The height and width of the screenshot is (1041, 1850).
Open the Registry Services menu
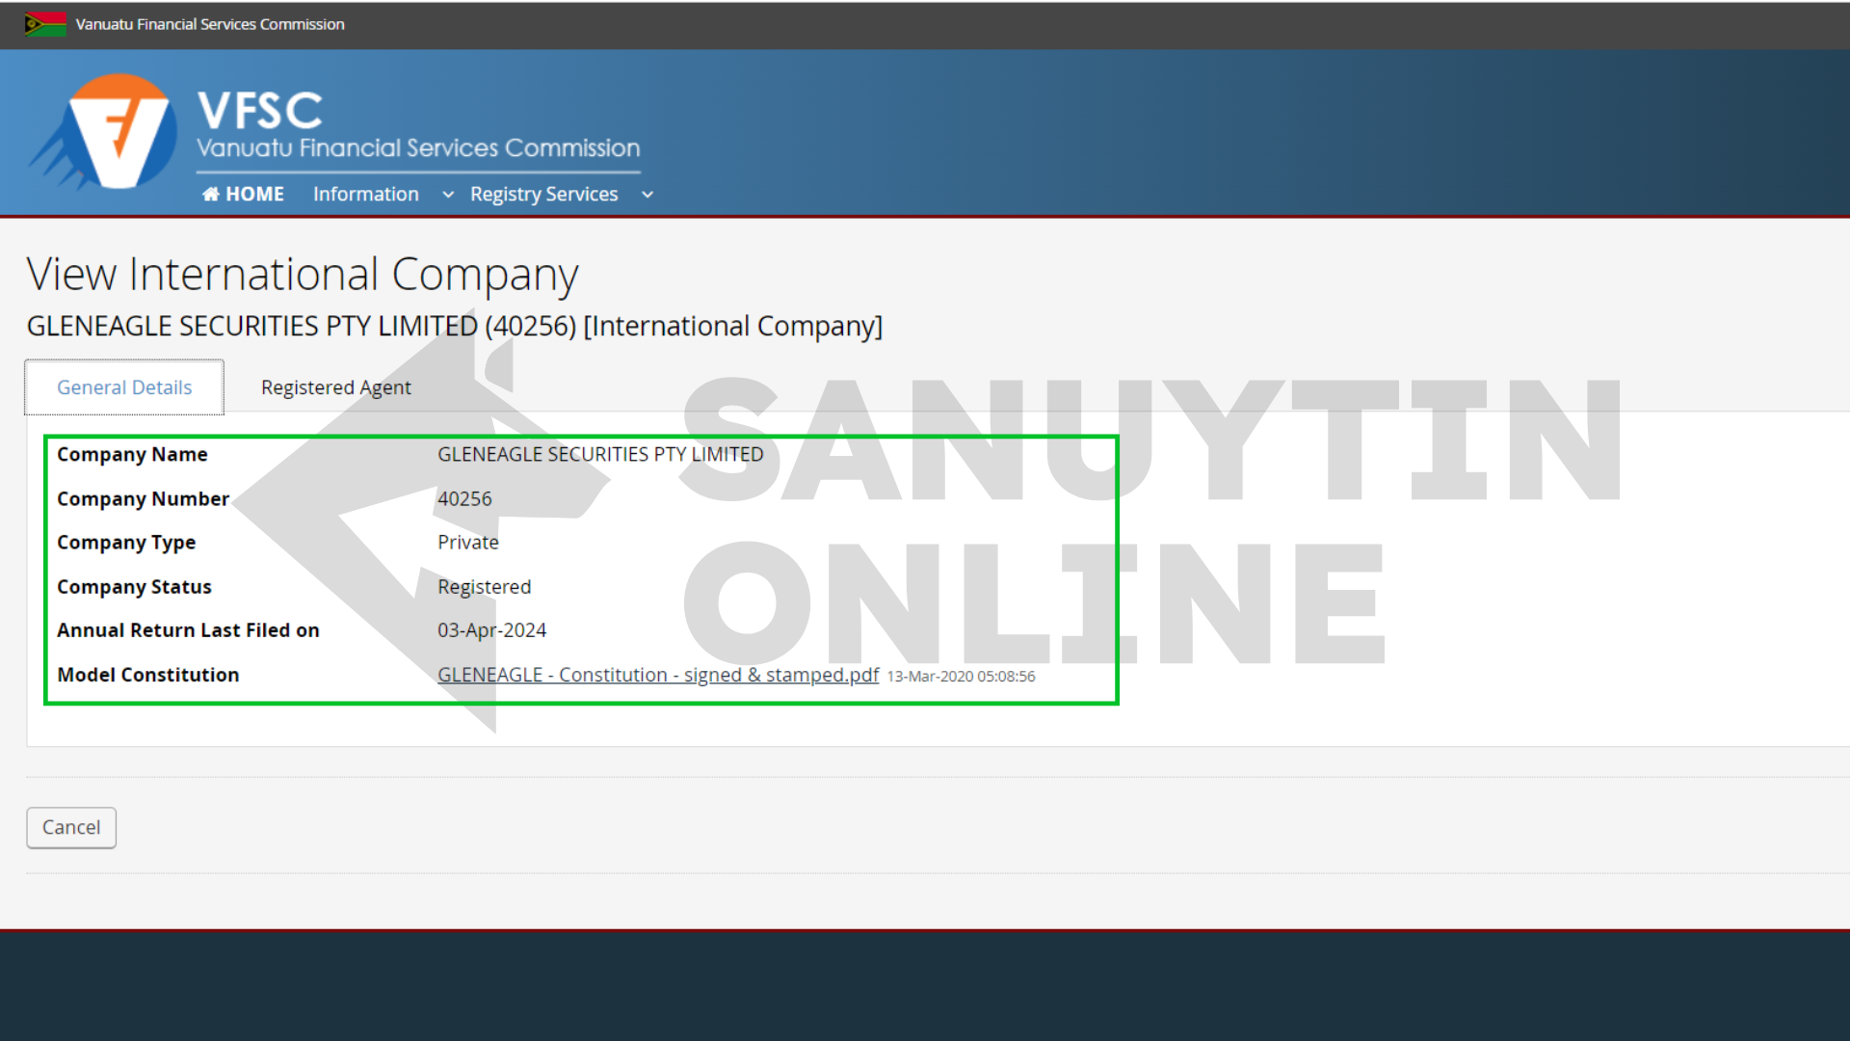tap(543, 194)
